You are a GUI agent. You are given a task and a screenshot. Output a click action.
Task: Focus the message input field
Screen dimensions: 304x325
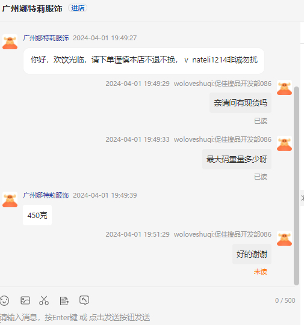[147, 317]
